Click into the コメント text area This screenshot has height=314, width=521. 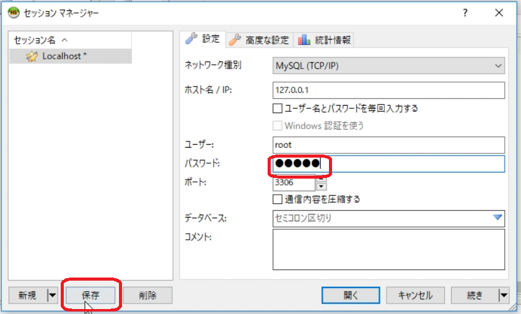(x=388, y=249)
